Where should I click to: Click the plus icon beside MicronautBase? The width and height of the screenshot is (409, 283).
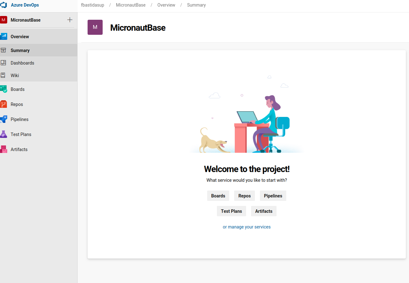70,20
